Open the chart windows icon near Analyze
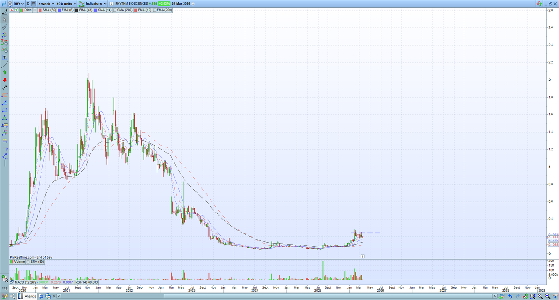 tap(48, 296)
